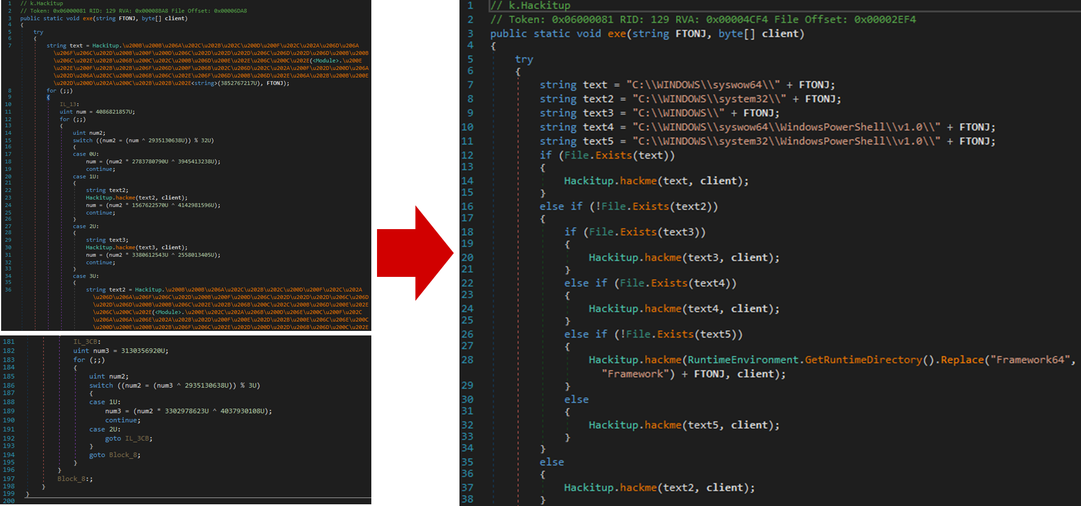Click 'Hackitup.hackme(text5, client);' call

click(x=684, y=425)
